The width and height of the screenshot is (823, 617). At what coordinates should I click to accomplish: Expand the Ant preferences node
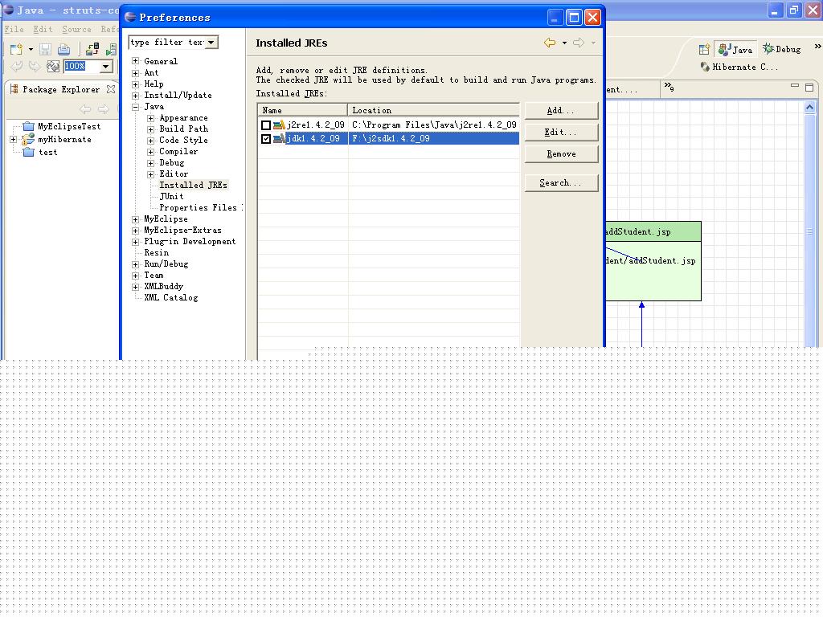135,73
